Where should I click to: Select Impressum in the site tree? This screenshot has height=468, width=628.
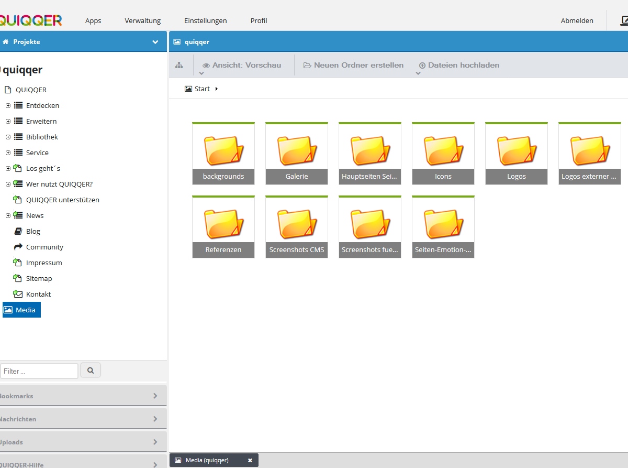click(44, 263)
